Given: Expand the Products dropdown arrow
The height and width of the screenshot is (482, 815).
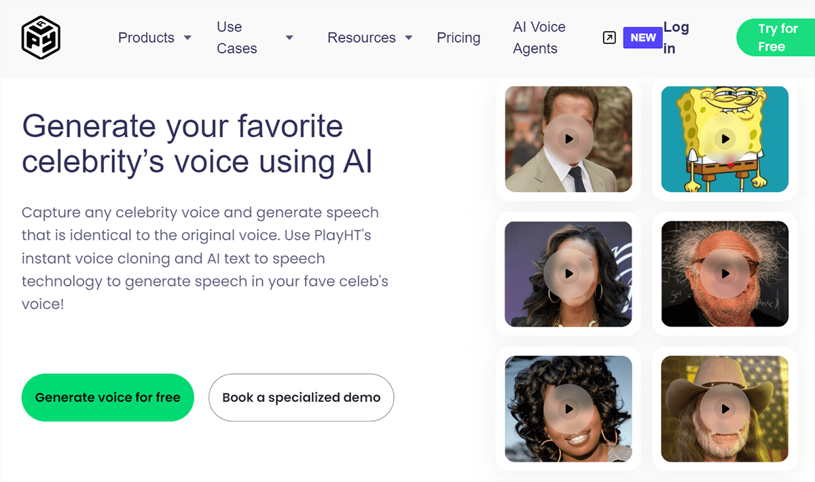Looking at the screenshot, I should (187, 38).
